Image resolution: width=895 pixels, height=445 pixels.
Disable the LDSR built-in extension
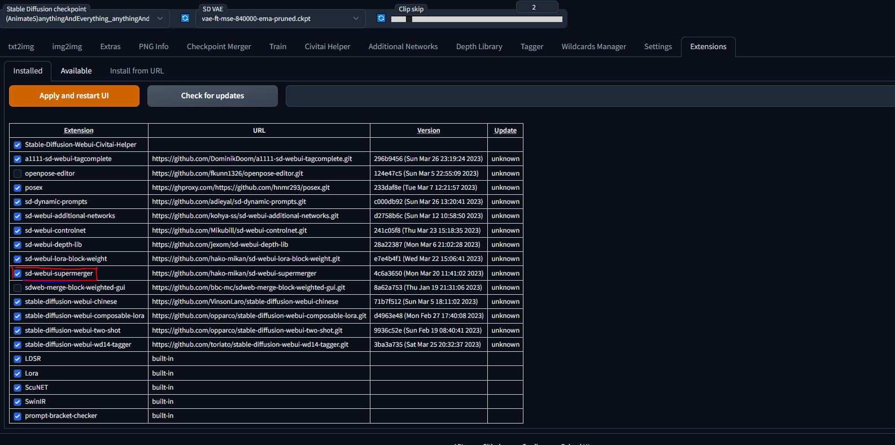pyautogui.click(x=18, y=359)
